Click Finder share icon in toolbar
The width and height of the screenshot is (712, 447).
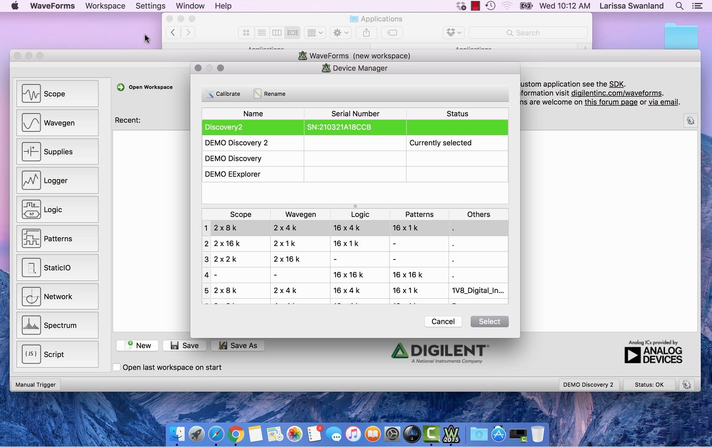point(366,33)
